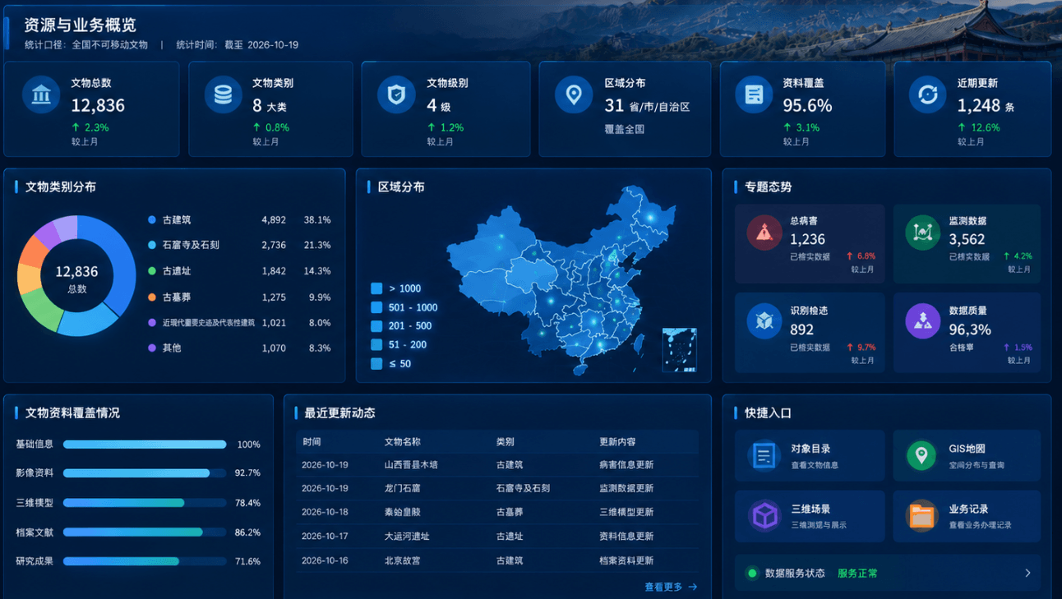Screen dimensions: 1062x599
Task: Select the green 监测数据 chart icon
Action: 922,233
